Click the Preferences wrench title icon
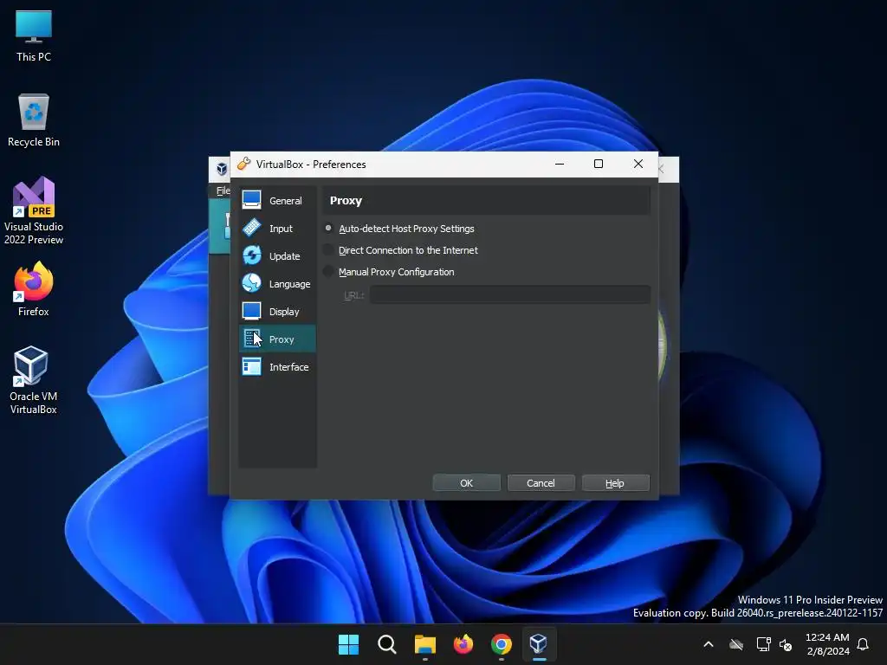The width and height of the screenshot is (887, 665). pyautogui.click(x=243, y=164)
